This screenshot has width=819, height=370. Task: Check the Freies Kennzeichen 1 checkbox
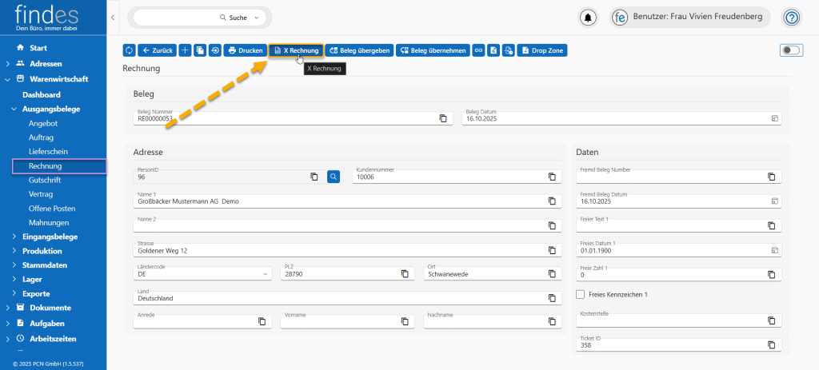[581, 294]
